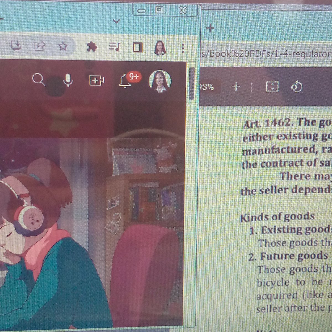Open the Chrome profile avatar in toolbar
This screenshot has height=332, width=332.
click(160, 48)
